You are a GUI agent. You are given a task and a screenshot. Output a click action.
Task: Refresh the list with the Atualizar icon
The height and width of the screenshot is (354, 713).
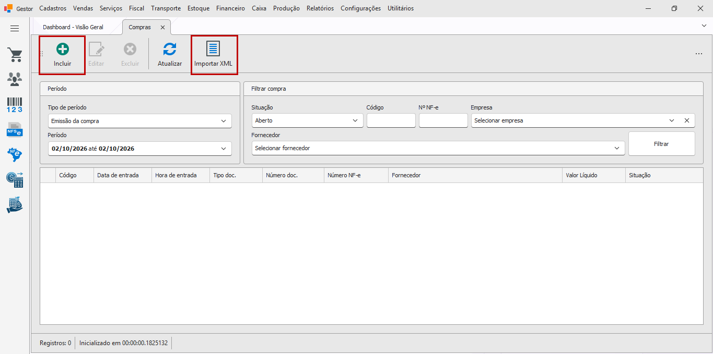[x=170, y=49]
